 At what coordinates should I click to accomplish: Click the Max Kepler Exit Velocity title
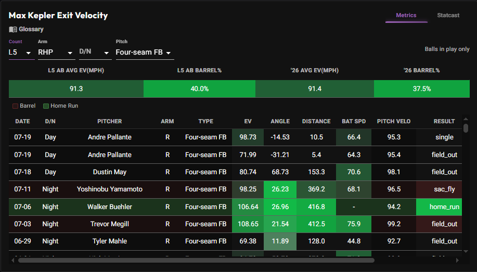(58, 15)
